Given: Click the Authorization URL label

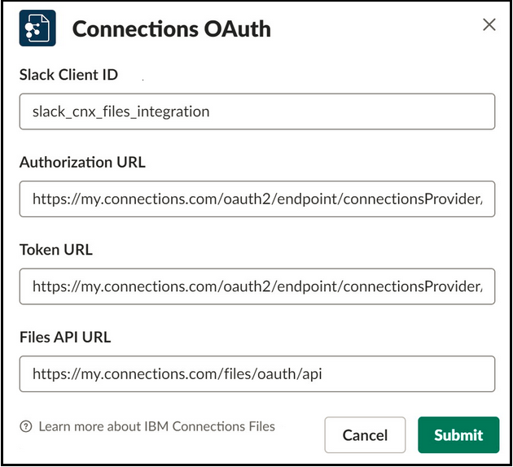Looking at the screenshot, I should pyautogui.click(x=82, y=162).
